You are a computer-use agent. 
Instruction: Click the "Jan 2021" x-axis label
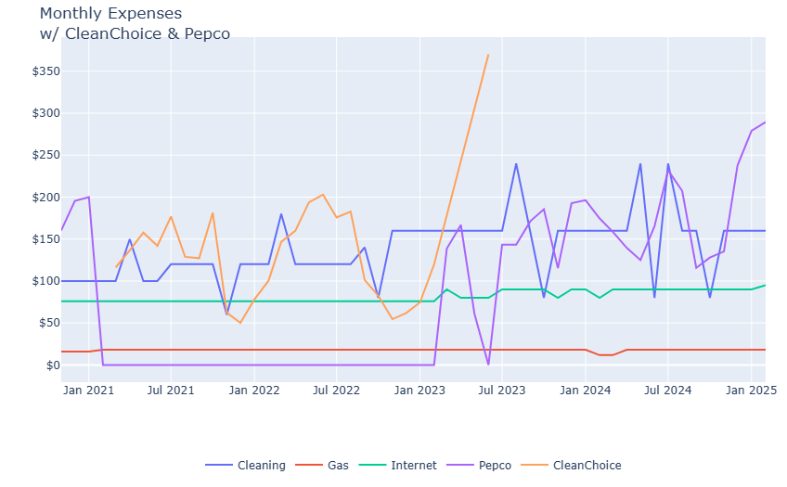(88, 391)
